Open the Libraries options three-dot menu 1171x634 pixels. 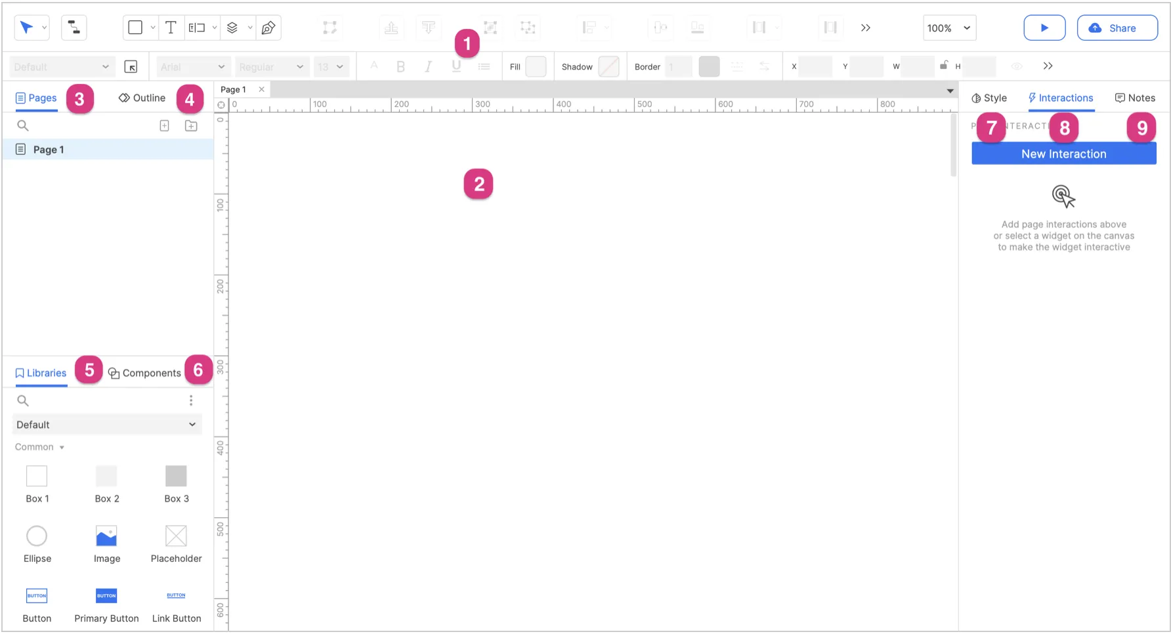point(191,400)
